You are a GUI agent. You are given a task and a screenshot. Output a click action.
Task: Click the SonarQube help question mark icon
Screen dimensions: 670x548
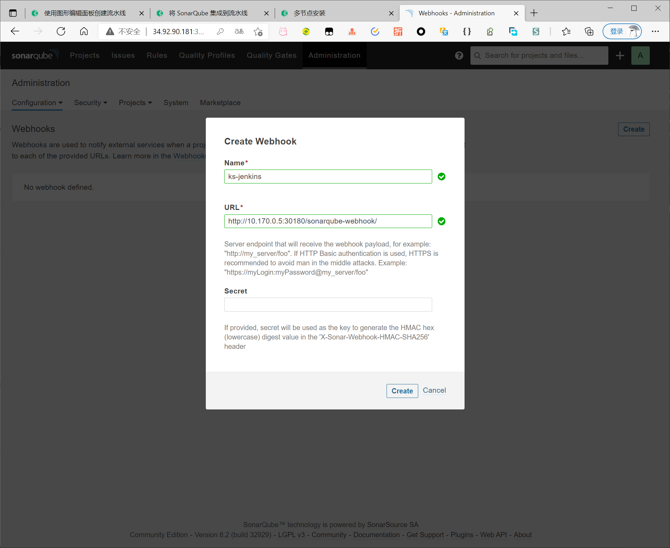(x=459, y=56)
